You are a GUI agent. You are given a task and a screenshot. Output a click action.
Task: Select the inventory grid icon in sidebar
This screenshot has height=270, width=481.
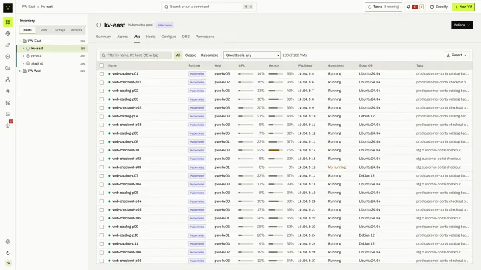8,22
